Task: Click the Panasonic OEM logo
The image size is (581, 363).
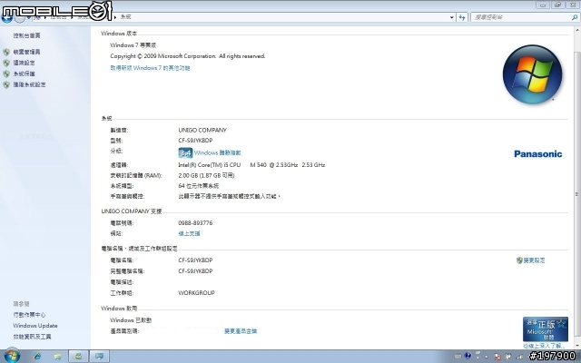Action: pyautogui.click(x=538, y=154)
